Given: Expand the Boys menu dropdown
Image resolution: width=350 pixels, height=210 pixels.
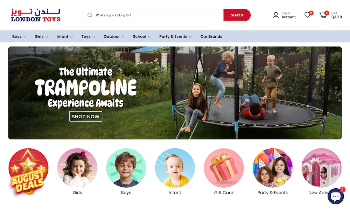Looking at the screenshot, I should pos(19,37).
